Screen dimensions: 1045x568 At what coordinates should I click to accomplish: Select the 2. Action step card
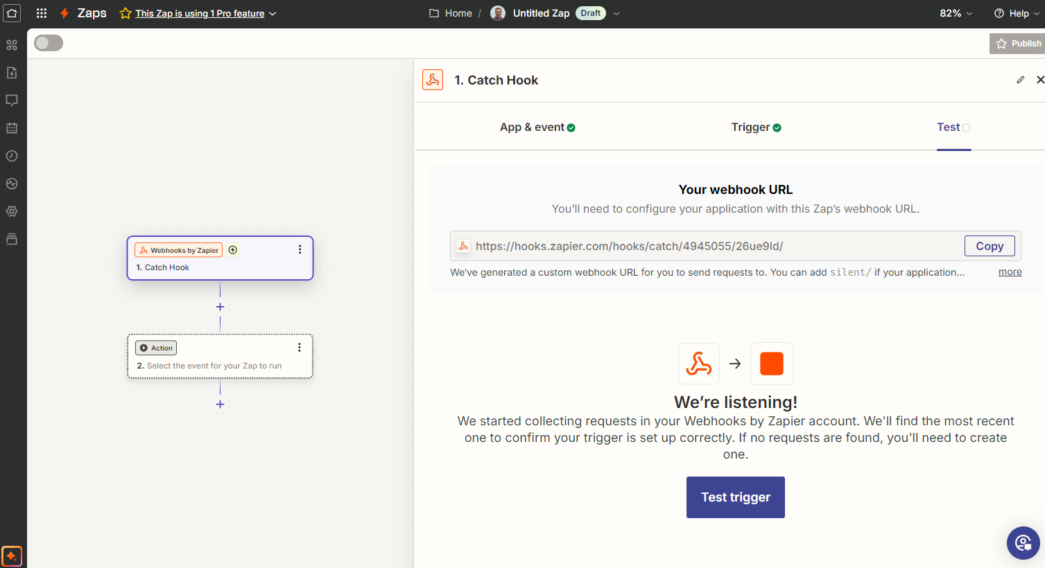[220, 357]
